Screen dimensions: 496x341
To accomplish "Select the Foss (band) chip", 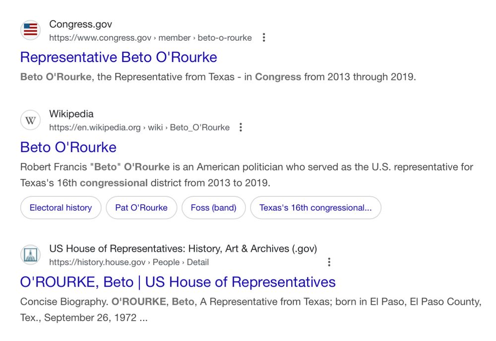I will pyautogui.click(x=213, y=208).
